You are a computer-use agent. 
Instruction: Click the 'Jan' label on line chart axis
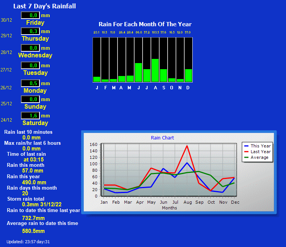coord(104,203)
